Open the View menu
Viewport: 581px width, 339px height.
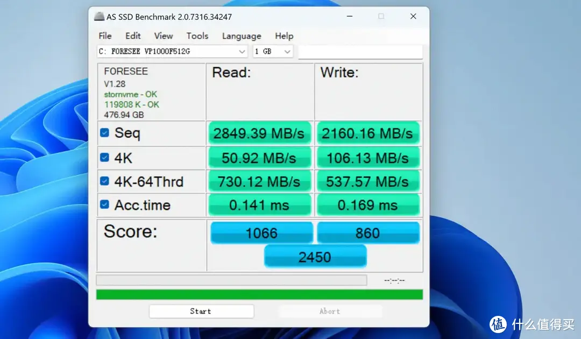(164, 36)
